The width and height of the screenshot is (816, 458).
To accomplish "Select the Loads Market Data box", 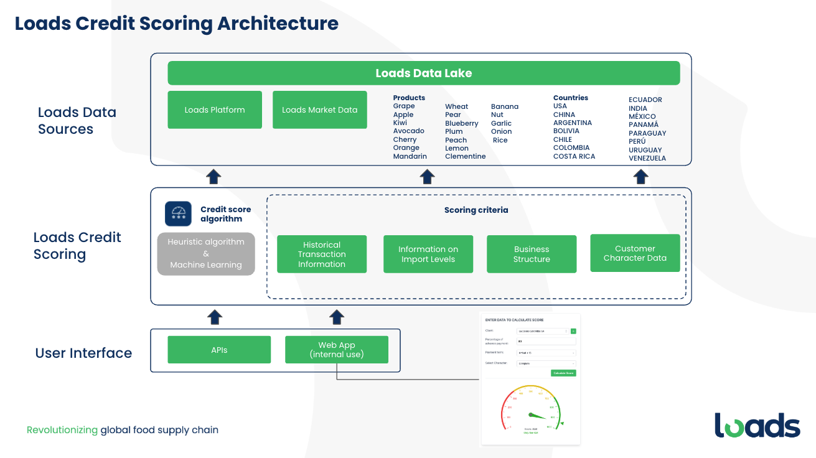I will pos(320,110).
